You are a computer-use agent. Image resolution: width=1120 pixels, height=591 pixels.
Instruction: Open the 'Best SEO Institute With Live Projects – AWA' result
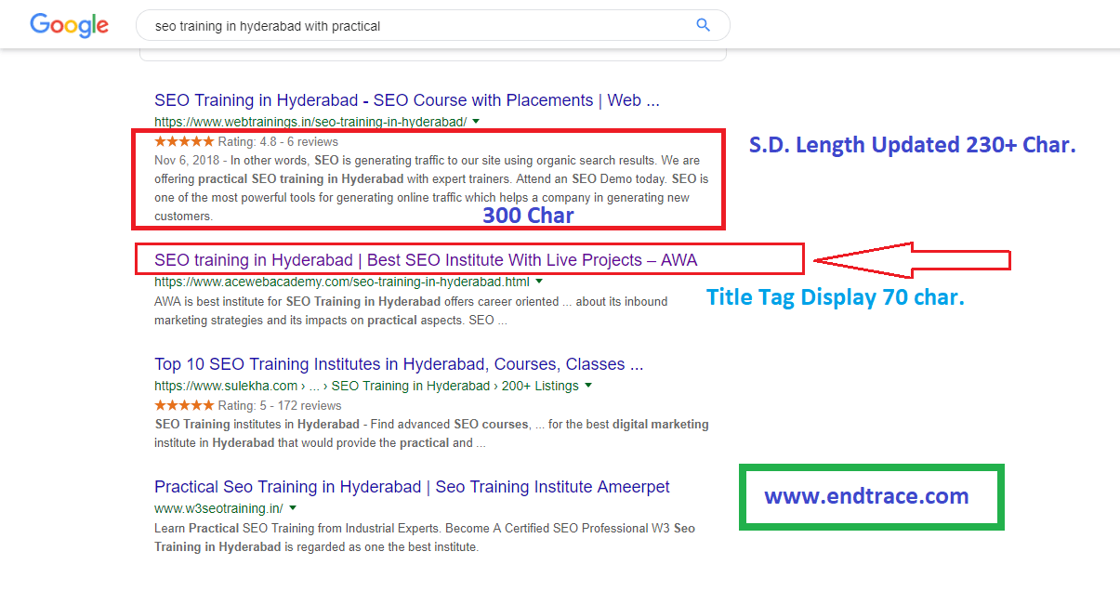pos(426,260)
